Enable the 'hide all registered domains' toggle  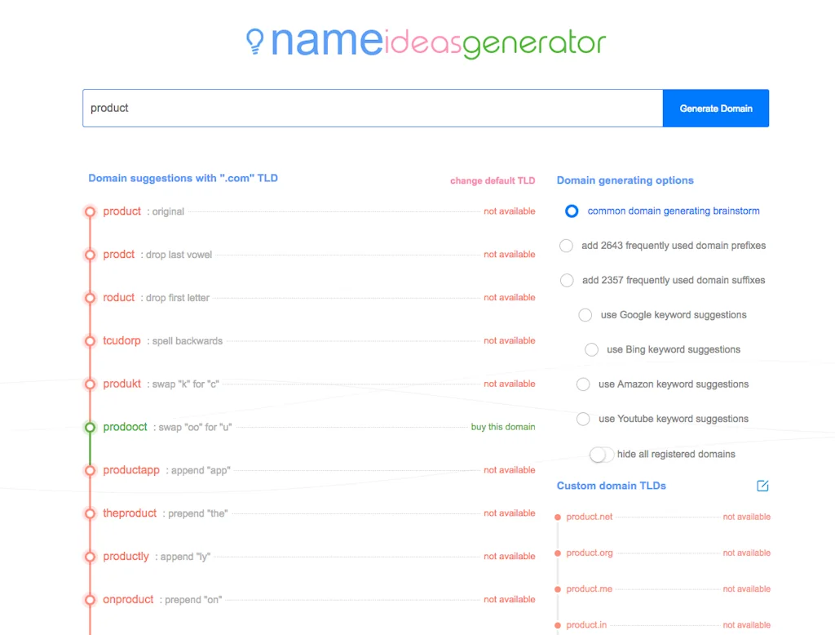(601, 454)
